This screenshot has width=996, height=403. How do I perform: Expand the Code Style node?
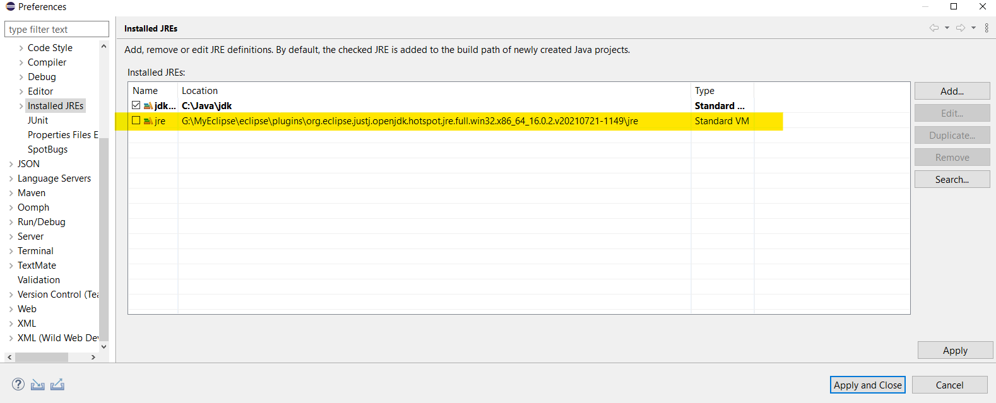(21, 48)
